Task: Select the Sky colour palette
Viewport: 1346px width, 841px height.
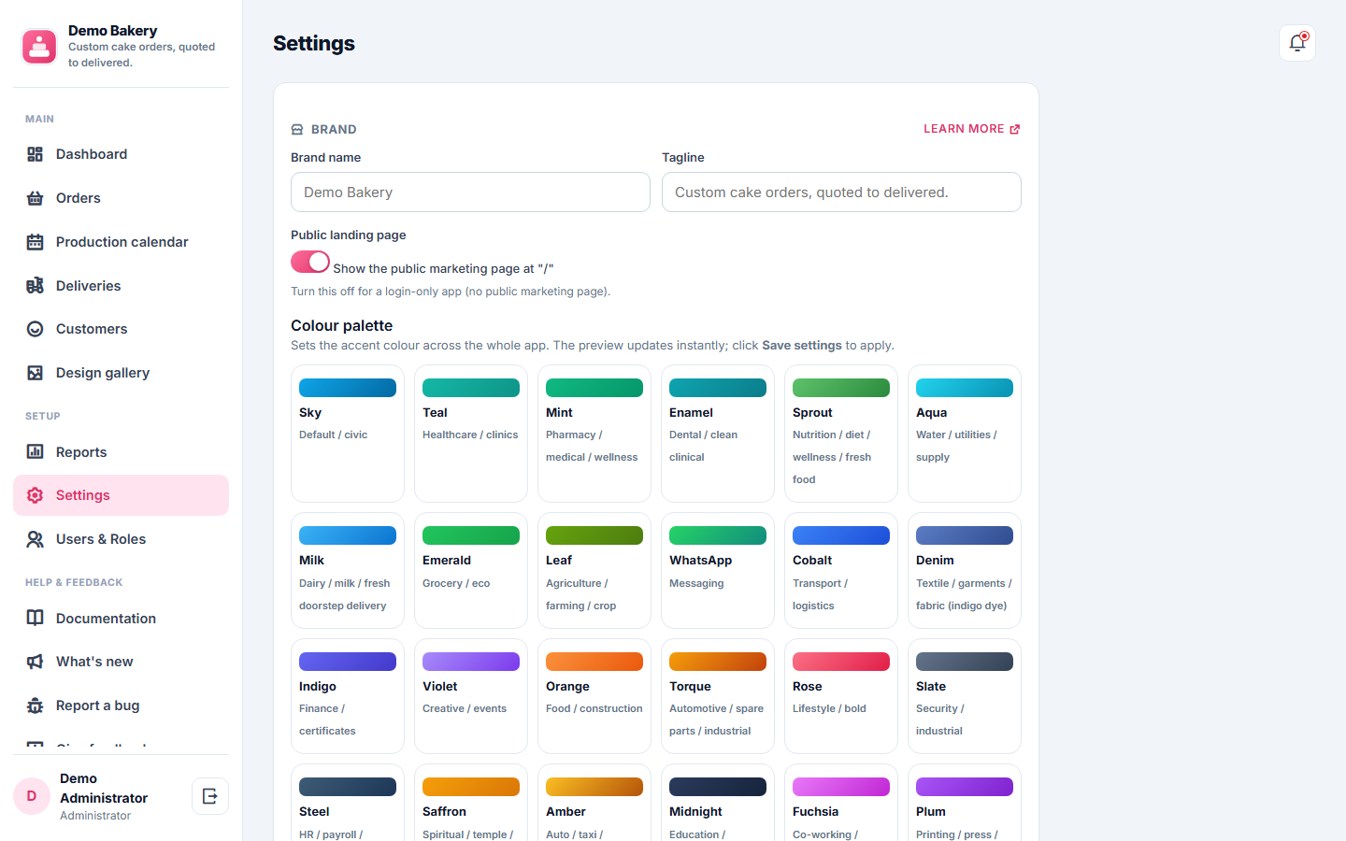Action: coord(348,434)
